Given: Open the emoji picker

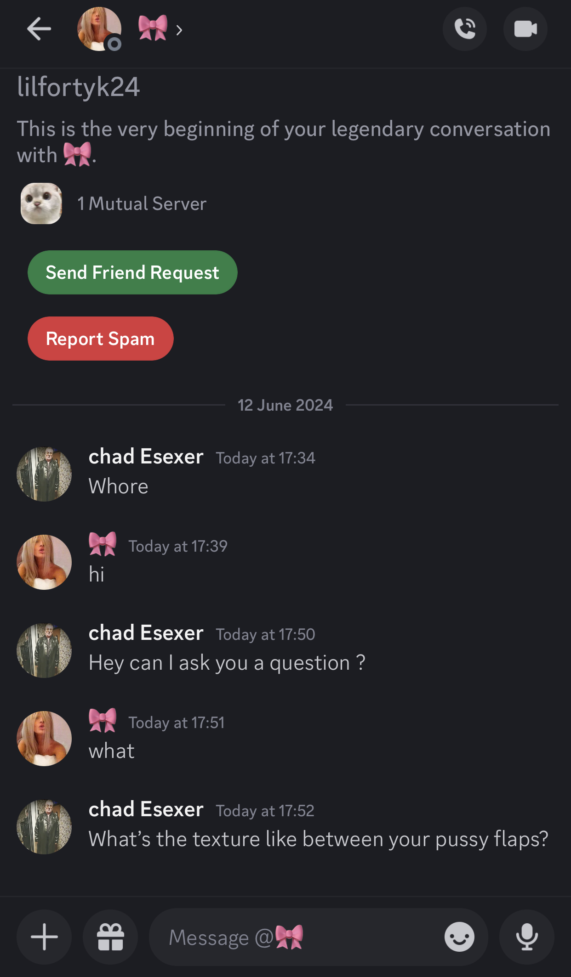Looking at the screenshot, I should (x=459, y=937).
